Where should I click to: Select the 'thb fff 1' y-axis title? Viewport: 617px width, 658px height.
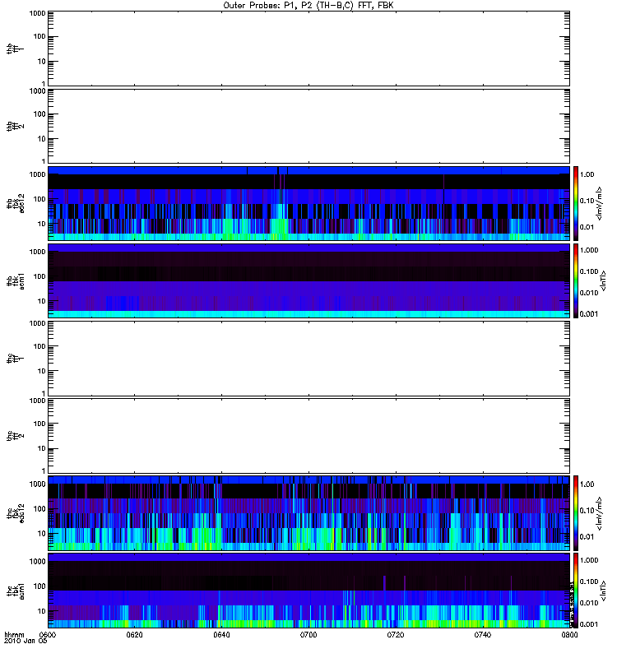[x=16, y=49]
